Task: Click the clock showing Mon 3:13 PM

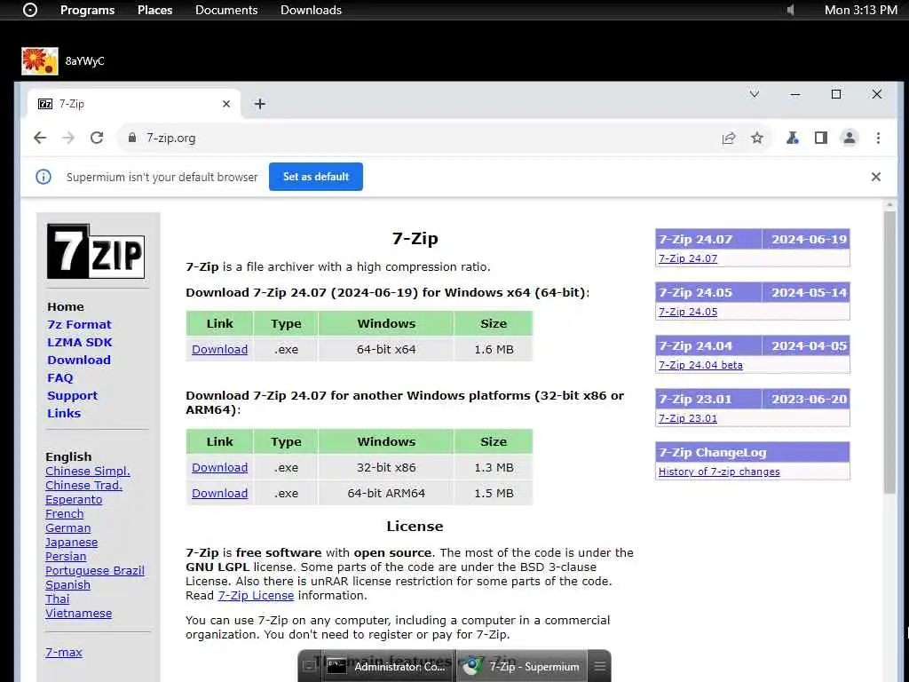Action: point(861,10)
